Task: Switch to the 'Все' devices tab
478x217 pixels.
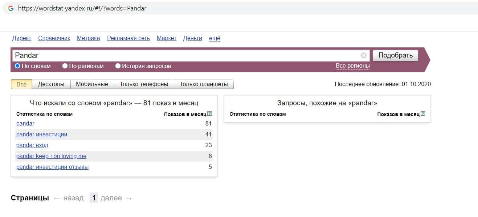Action: [22, 84]
